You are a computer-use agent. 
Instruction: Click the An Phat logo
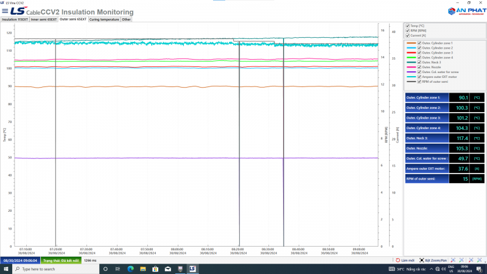pyautogui.click(x=465, y=12)
